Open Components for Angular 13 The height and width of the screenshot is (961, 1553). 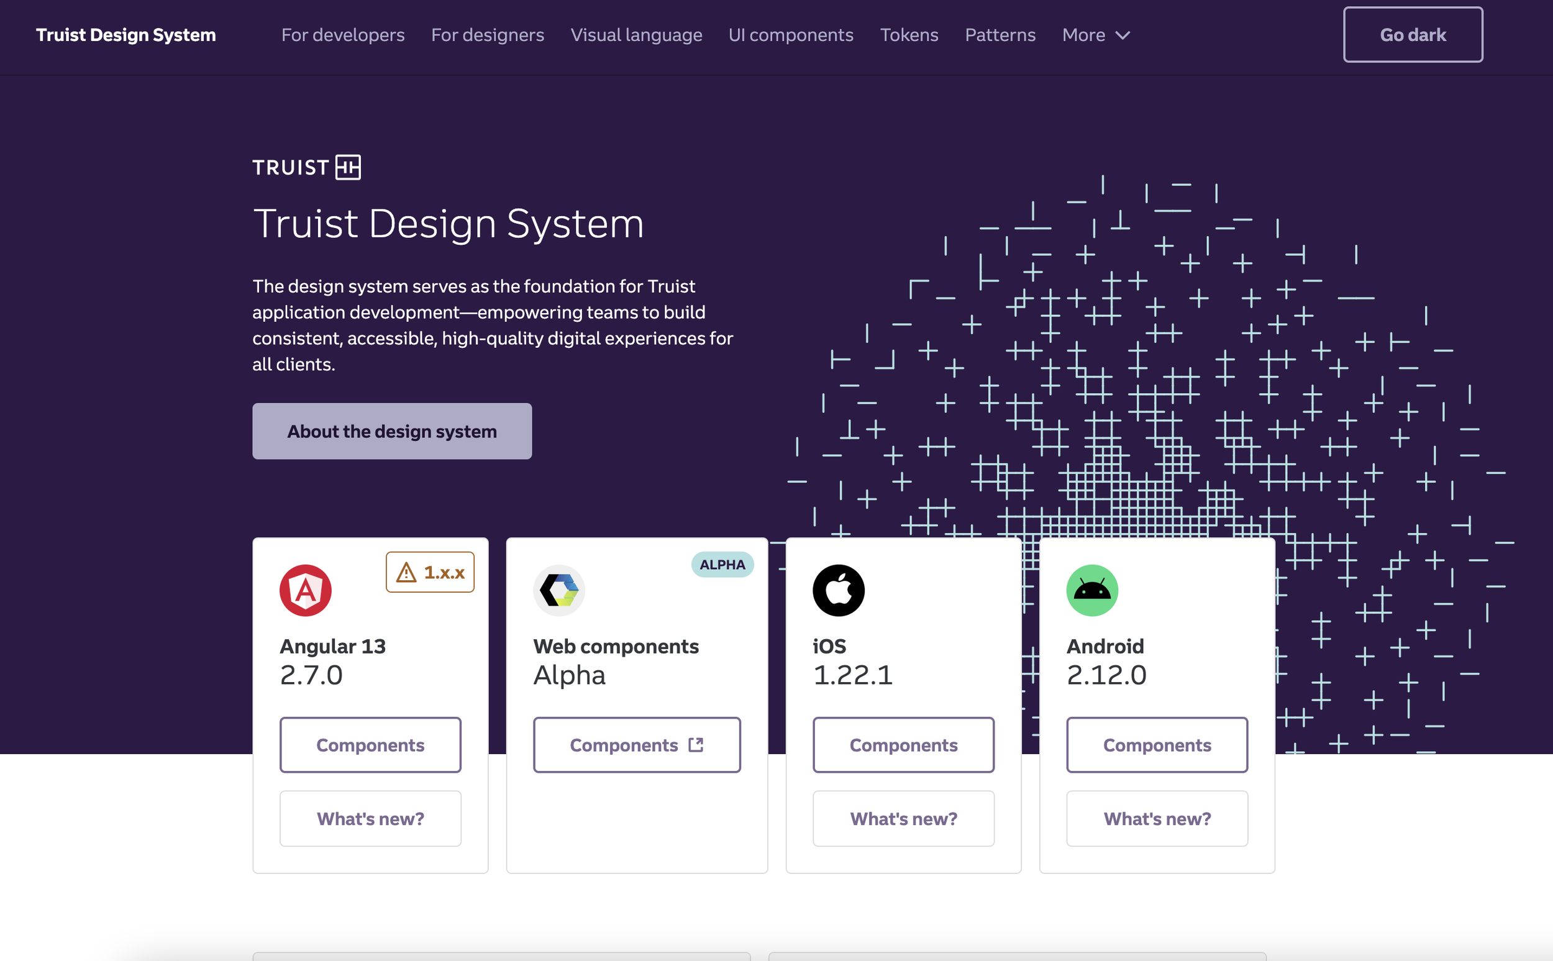click(x=370, y=745)
